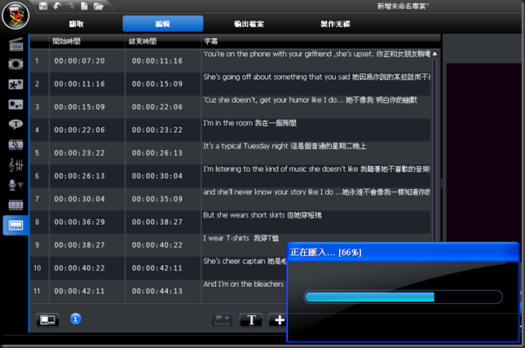This screenshot has width=525, height=348.
Task: Click the 正在匯入 import progress bar
Action: [403, 297]
